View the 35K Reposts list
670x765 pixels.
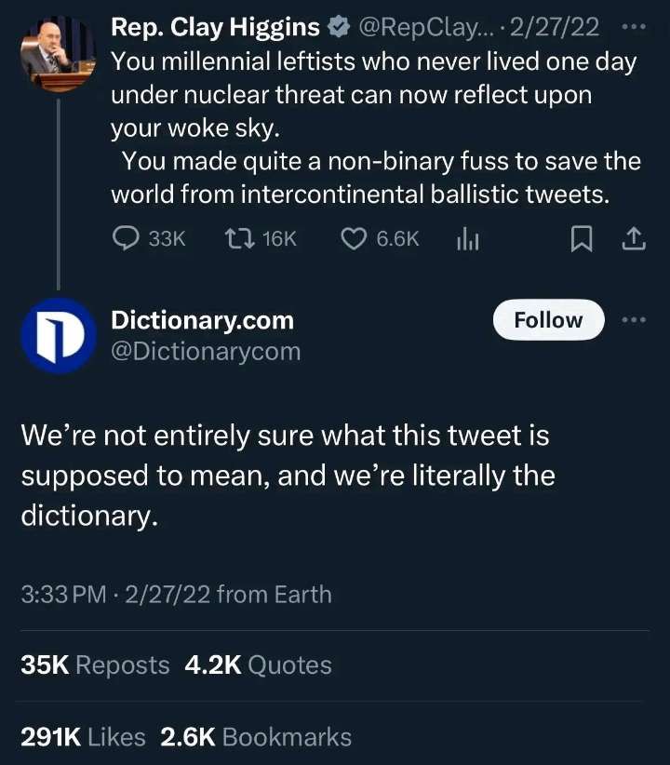click(95, 665)
